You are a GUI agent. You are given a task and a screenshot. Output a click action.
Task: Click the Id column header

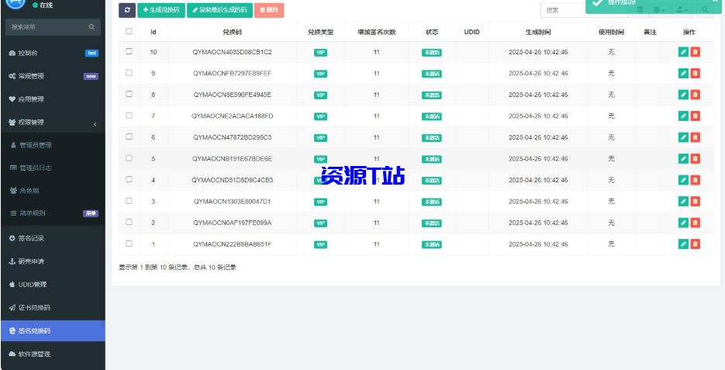tap(153, 32)
